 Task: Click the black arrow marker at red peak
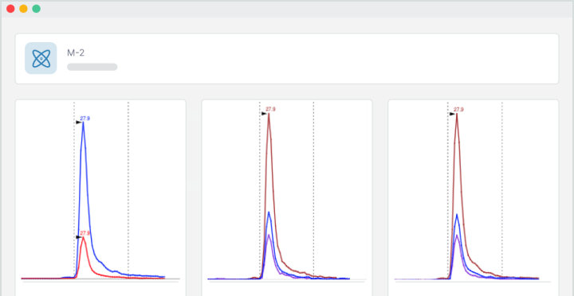(79, 237)
